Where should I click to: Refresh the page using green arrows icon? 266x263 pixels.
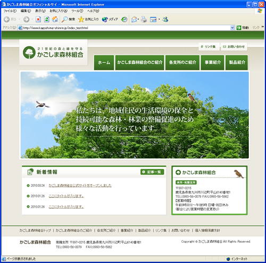click(x=47, y=19)
